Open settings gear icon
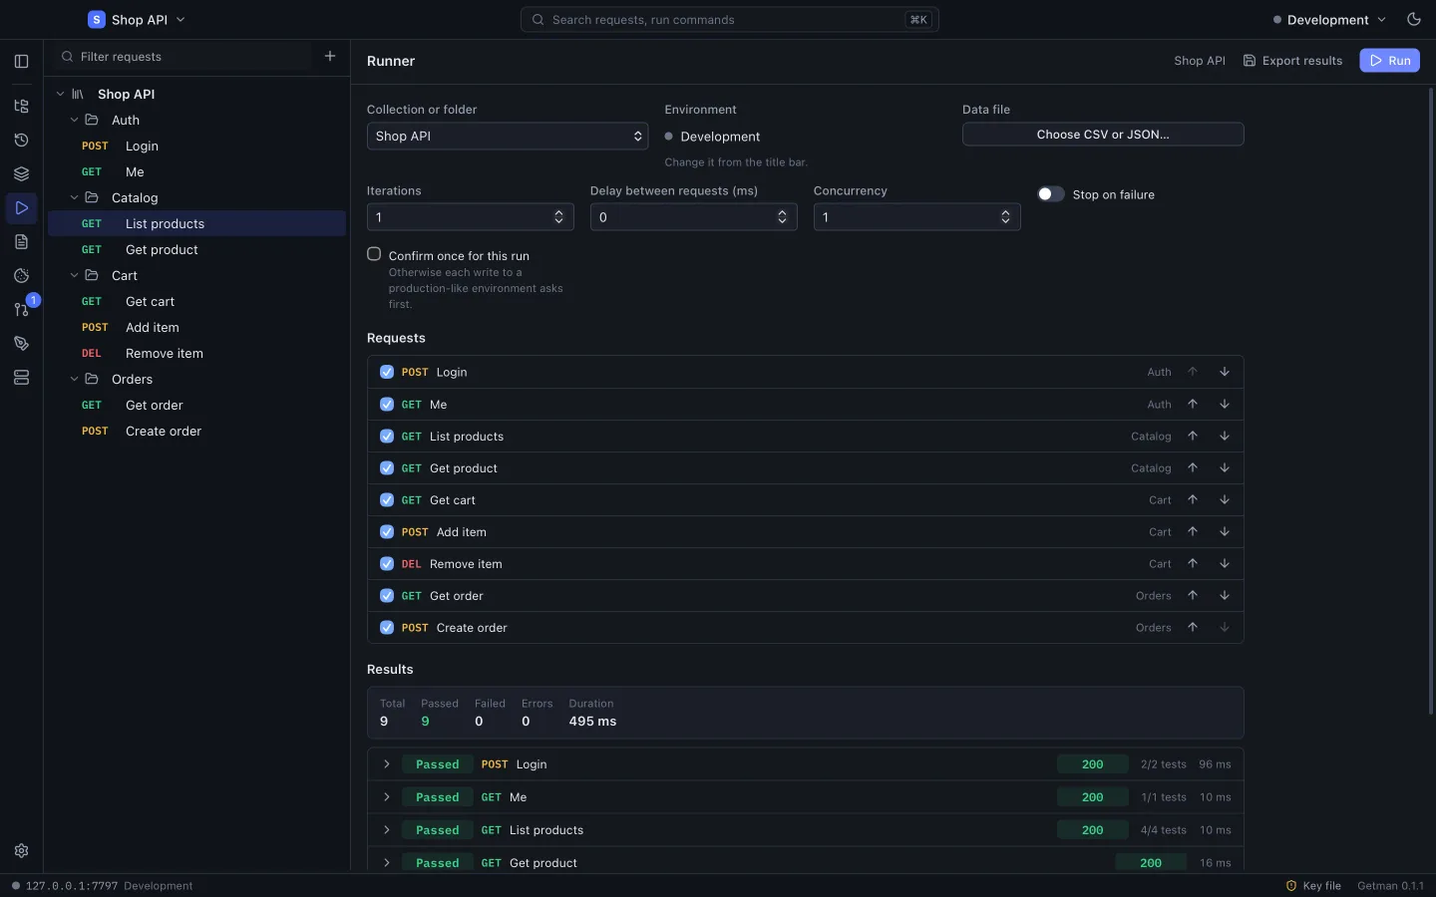This screenshot has width=1436, height=897. tap(21, 850)
